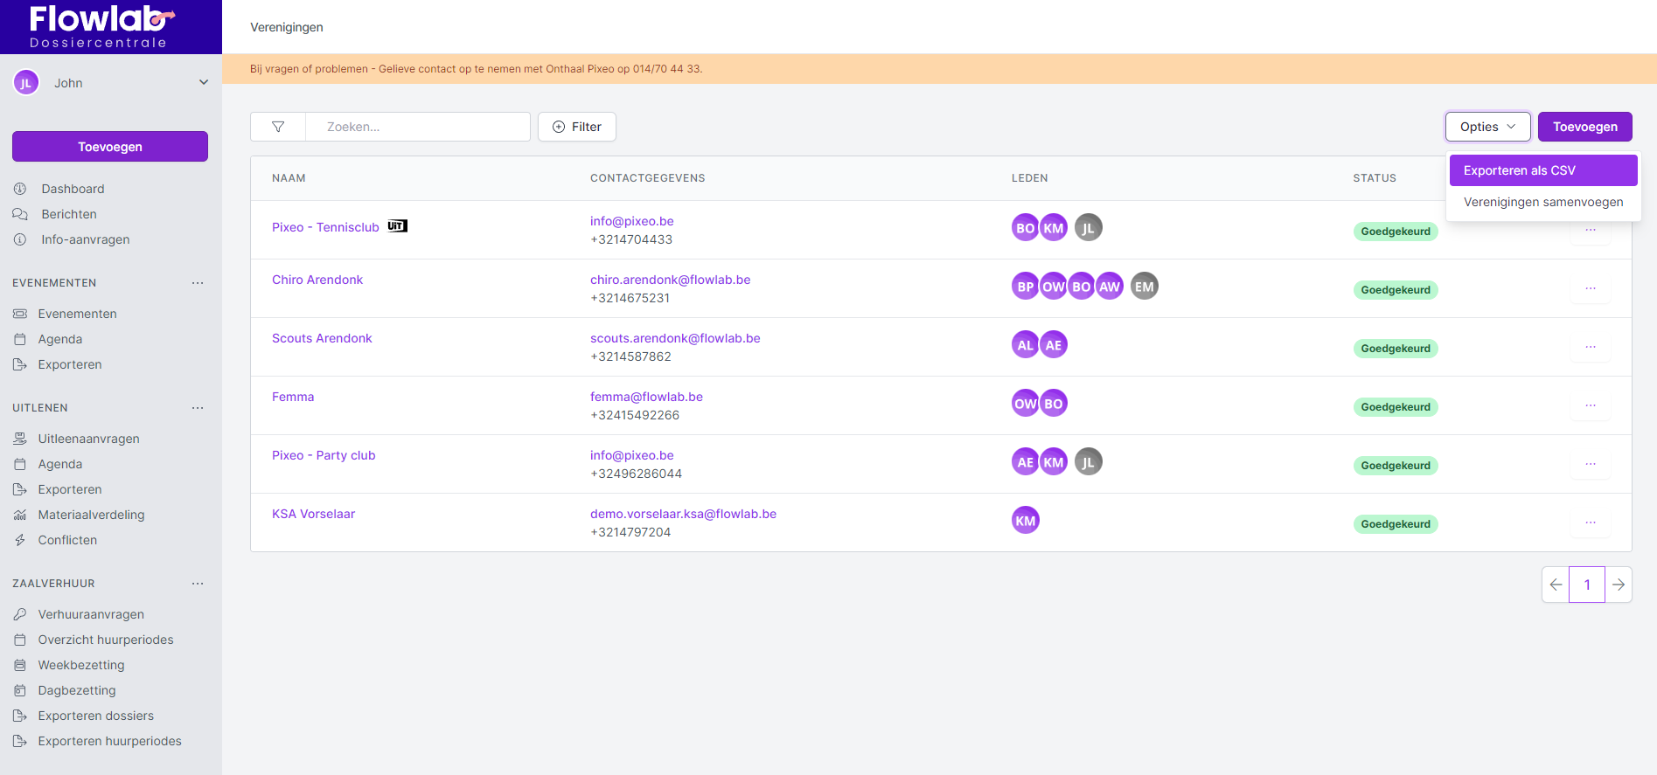Choose Verenigingen samenvoegen from the menu
This screenshot has height=775, width=1657.
[1542, 202]
